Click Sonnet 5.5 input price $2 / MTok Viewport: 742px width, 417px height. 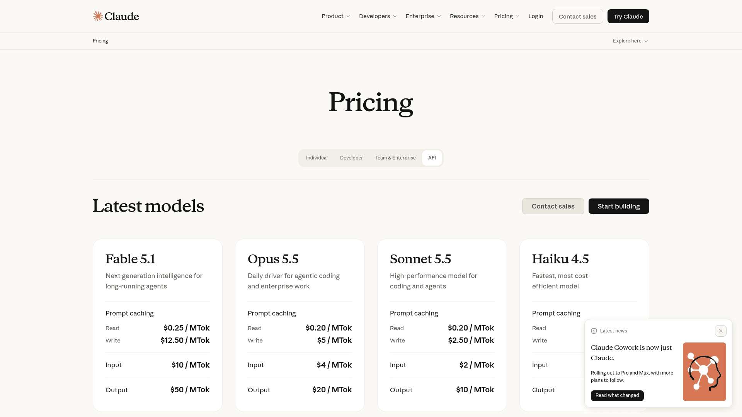pos(477,365)
